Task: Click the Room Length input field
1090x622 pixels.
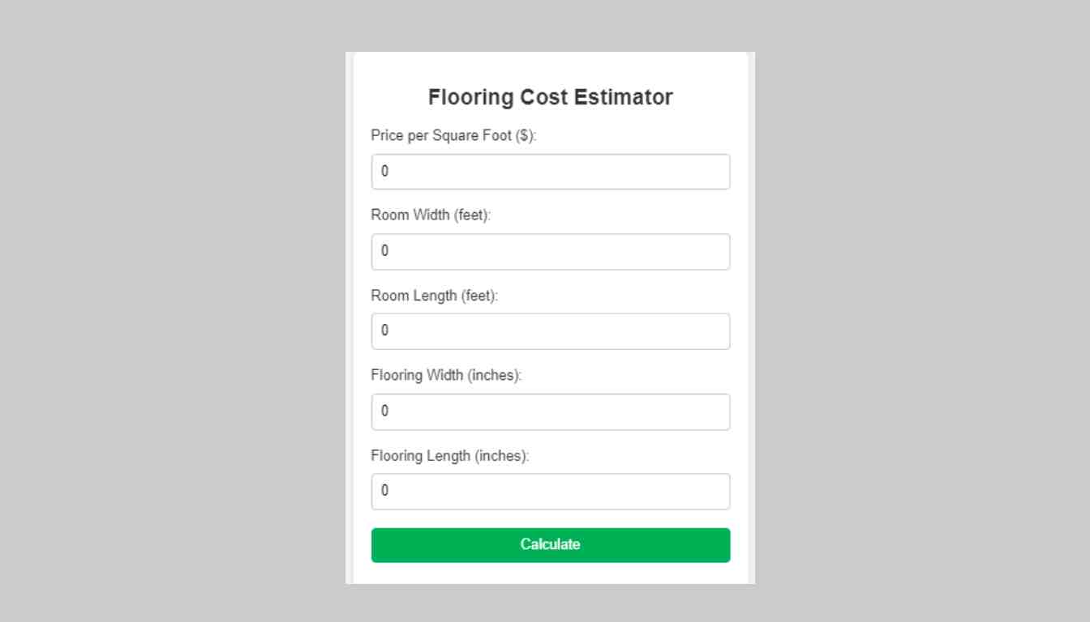Action: tap(550, 330)
